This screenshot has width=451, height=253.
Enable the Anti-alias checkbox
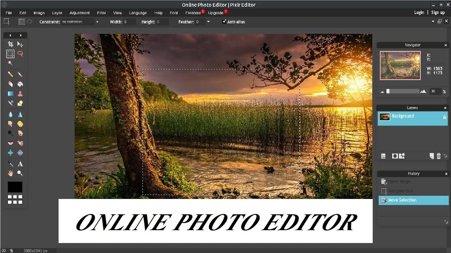tap(224, 22)
